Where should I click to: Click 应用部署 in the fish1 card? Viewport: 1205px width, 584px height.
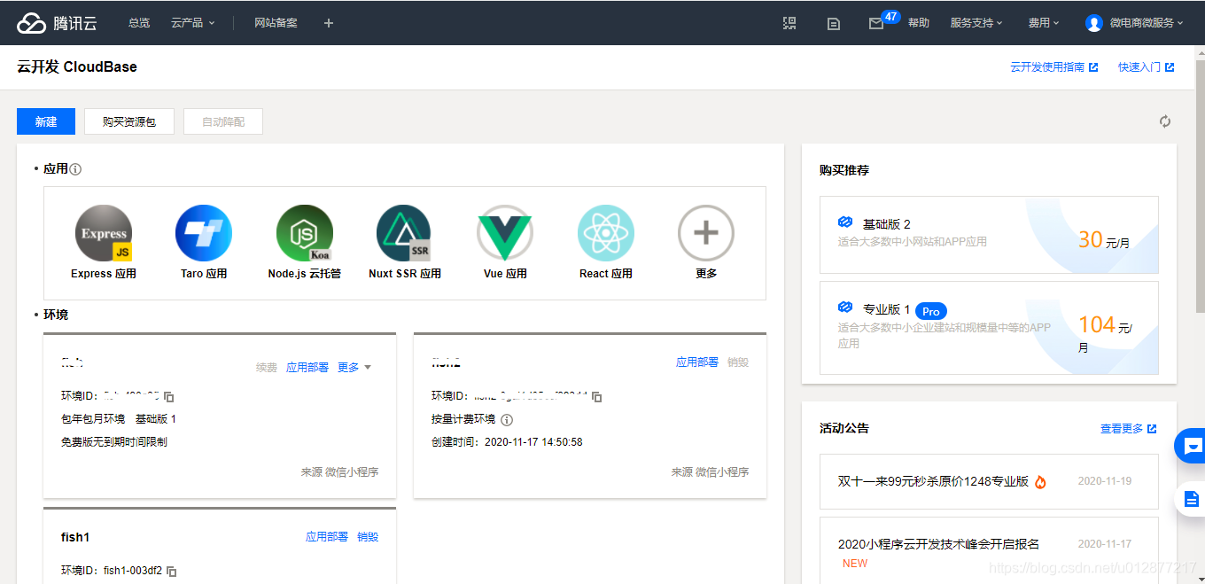[327, 537]
